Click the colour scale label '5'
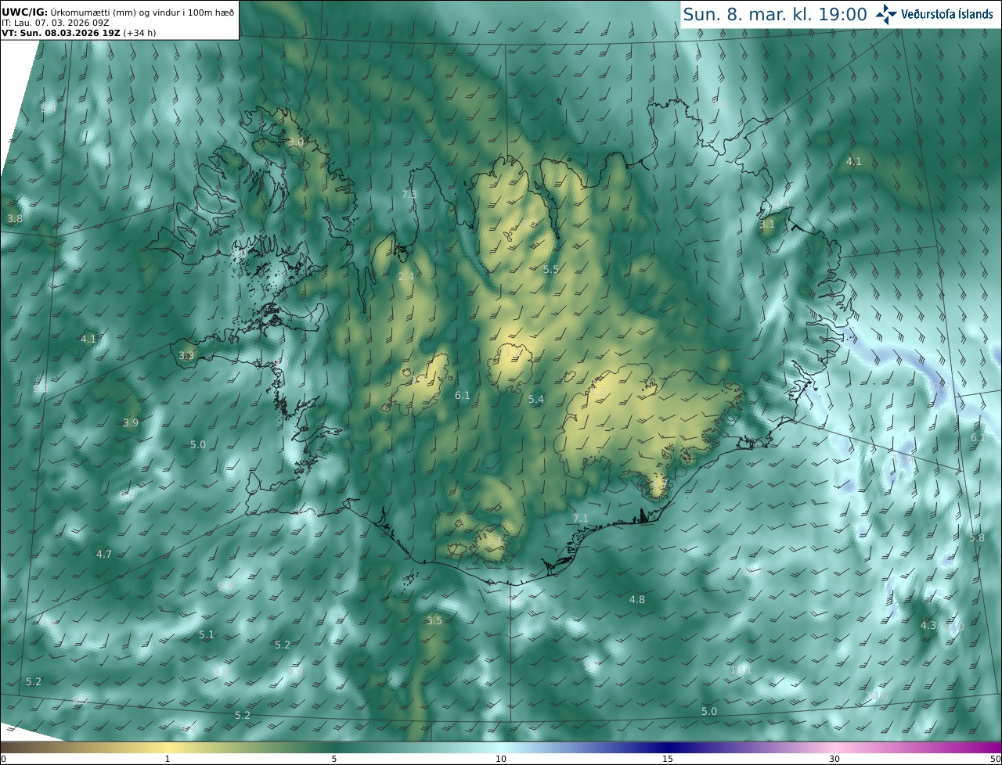The width and height of the screenshot is (1002, 765). [x=334, y=759]
